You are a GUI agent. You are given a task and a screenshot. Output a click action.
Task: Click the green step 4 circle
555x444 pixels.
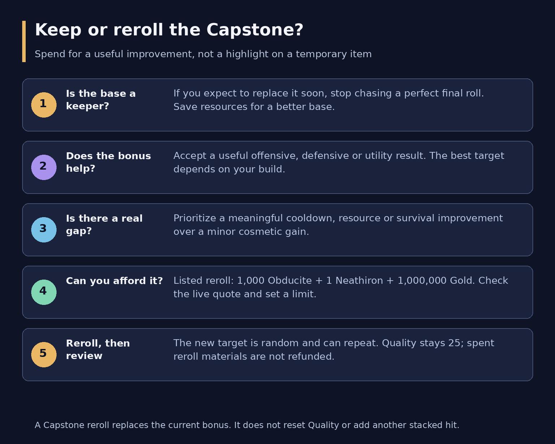coord(44,292)
